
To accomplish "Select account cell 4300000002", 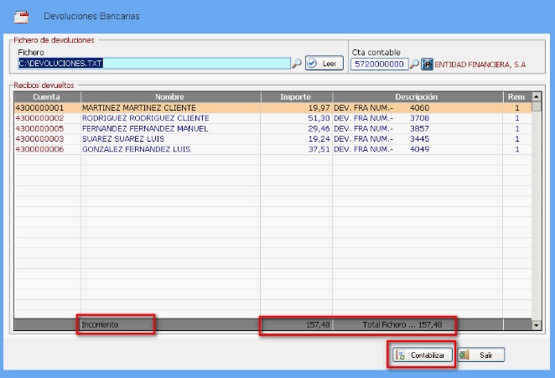I will click(39, 118).
